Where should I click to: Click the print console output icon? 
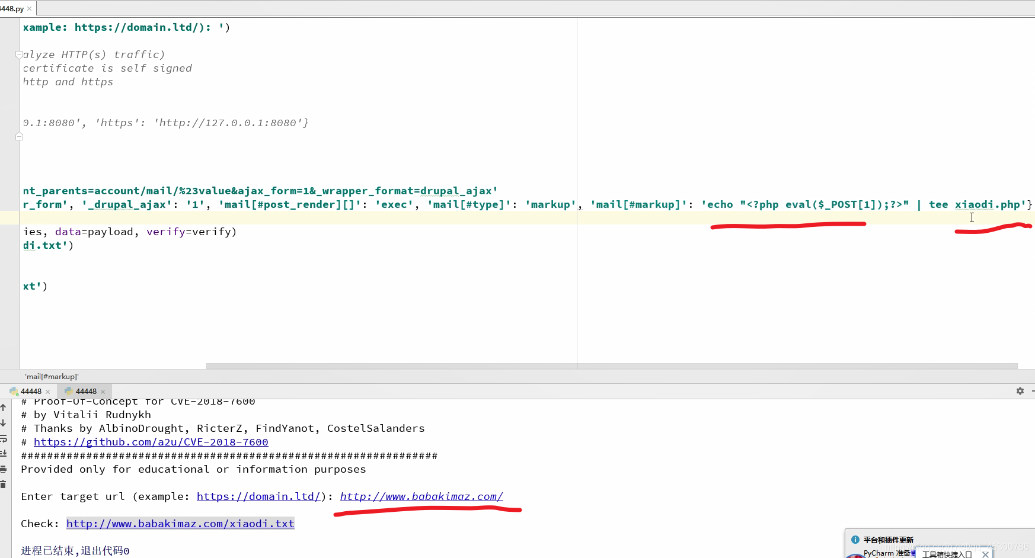(x=4, y=469)
